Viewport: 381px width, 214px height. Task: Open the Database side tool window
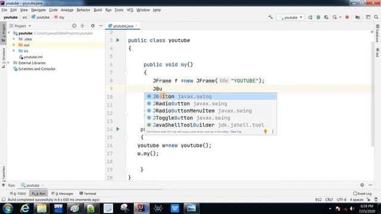tap(377, 33)
